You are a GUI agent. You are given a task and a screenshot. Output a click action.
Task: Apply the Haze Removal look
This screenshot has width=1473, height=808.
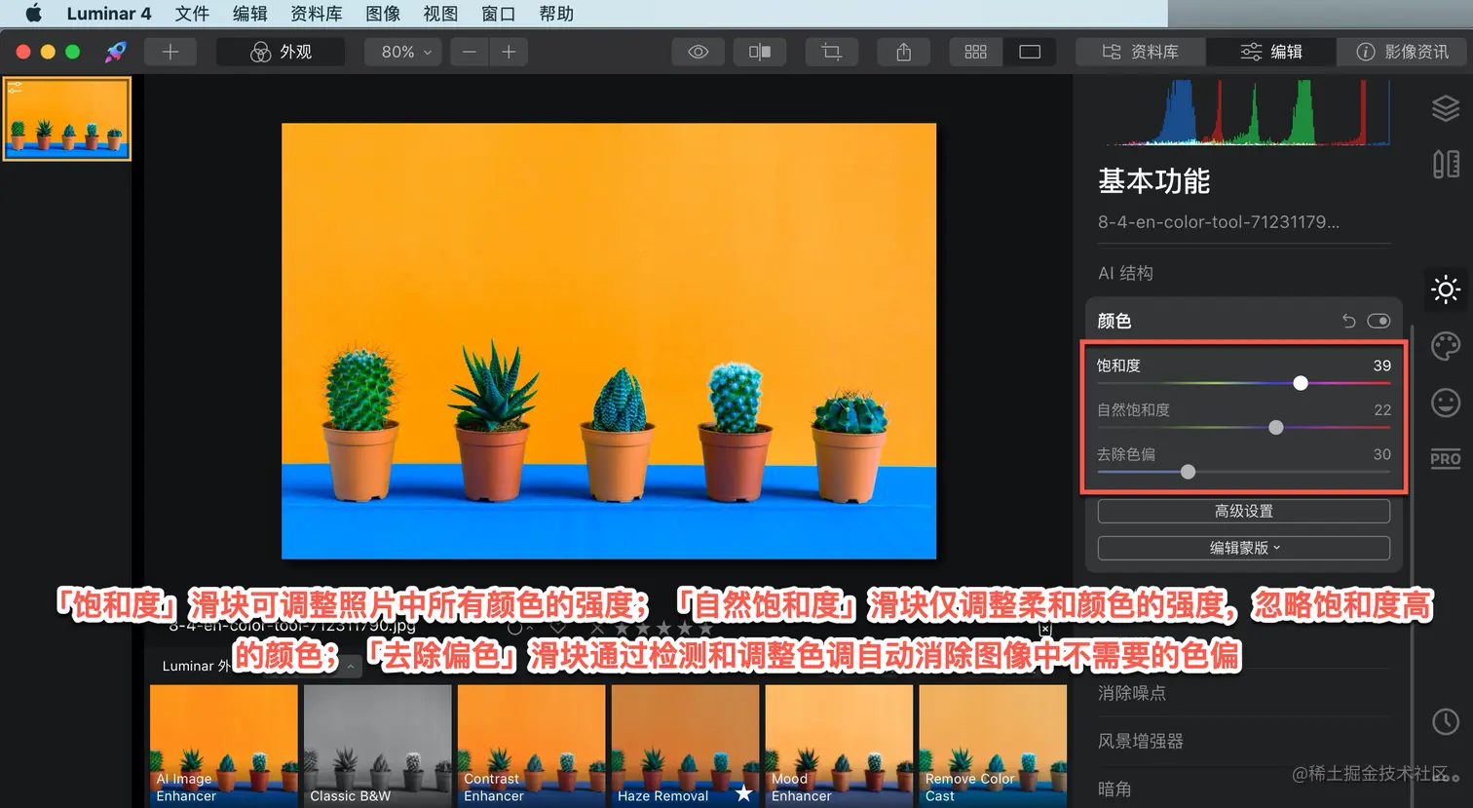pos(686,746)
